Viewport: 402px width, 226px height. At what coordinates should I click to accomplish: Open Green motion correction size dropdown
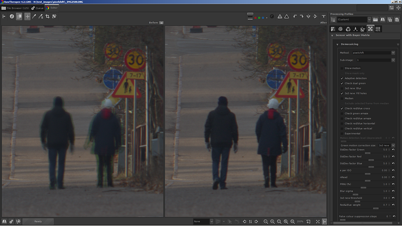click(386, 146)
